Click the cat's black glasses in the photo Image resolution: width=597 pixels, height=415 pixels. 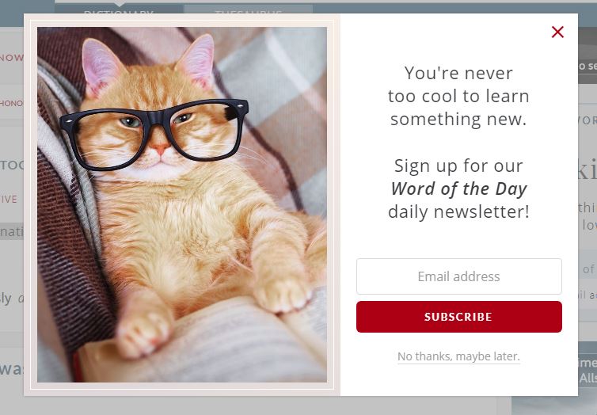pyautogui.click(x=154, y=133)
